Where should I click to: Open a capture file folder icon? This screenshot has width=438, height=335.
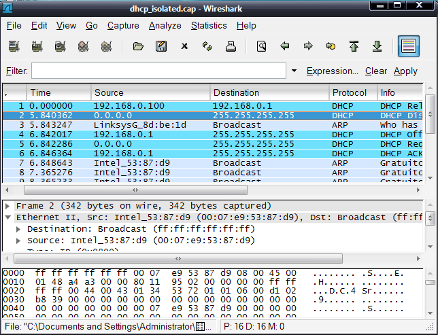pyautogui.click(x=138, y=46)
